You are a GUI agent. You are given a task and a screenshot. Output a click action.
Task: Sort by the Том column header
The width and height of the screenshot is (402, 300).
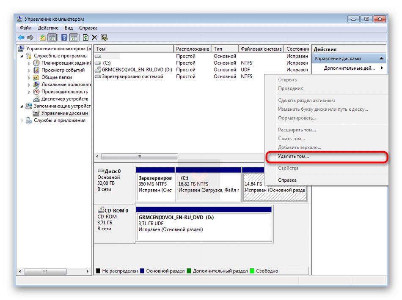point(134,49)
